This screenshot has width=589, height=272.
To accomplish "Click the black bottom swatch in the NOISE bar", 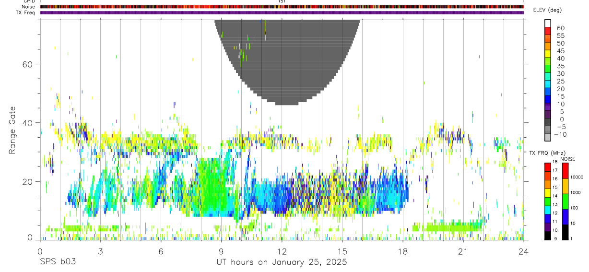I will click(565, 232).
